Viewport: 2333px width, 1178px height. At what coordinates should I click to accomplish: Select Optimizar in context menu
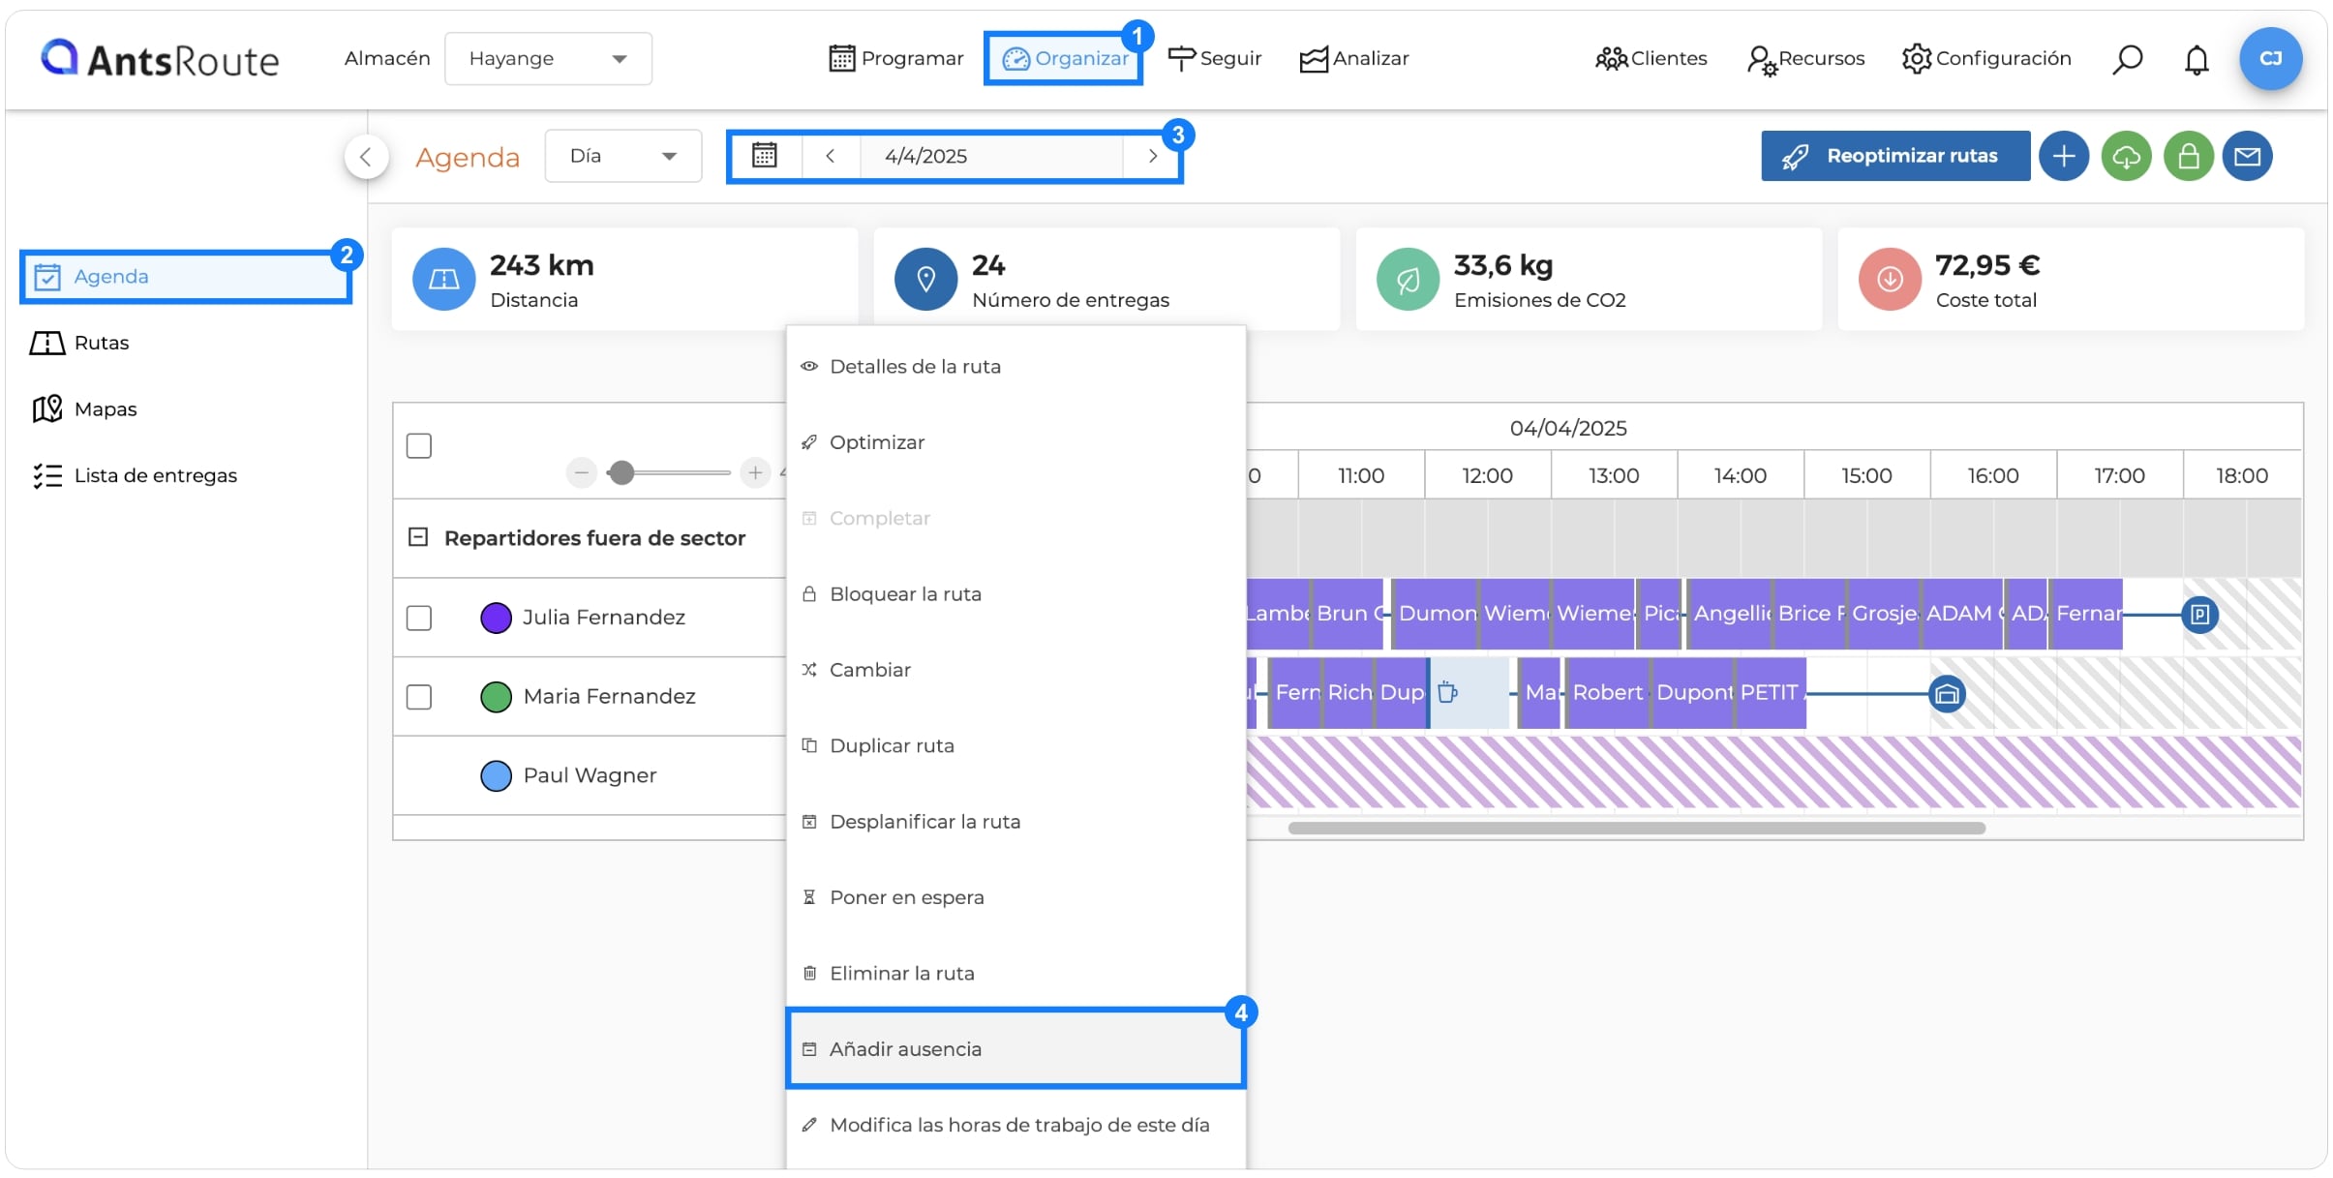[1015, 442]
